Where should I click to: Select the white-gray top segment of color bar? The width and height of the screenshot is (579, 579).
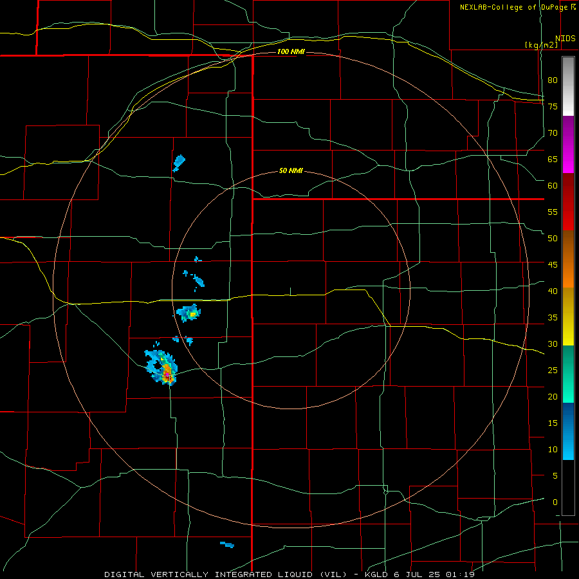click(x=568, y=86)
